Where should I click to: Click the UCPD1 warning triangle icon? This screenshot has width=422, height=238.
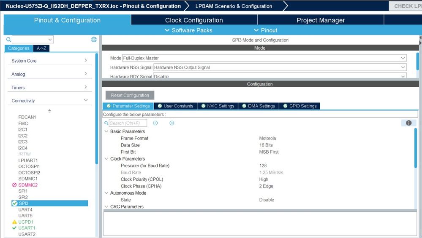pos(14,222)
